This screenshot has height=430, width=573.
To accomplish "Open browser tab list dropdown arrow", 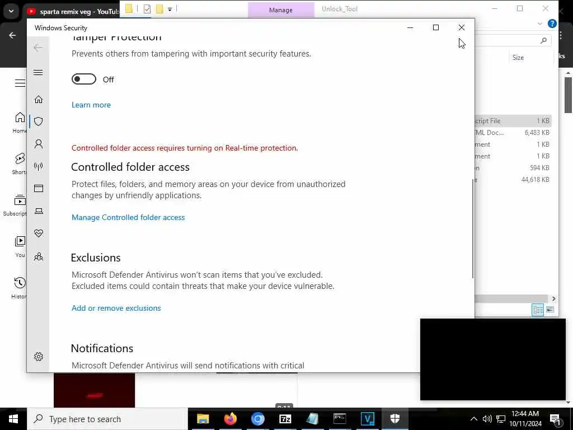I will click(11, 11).
